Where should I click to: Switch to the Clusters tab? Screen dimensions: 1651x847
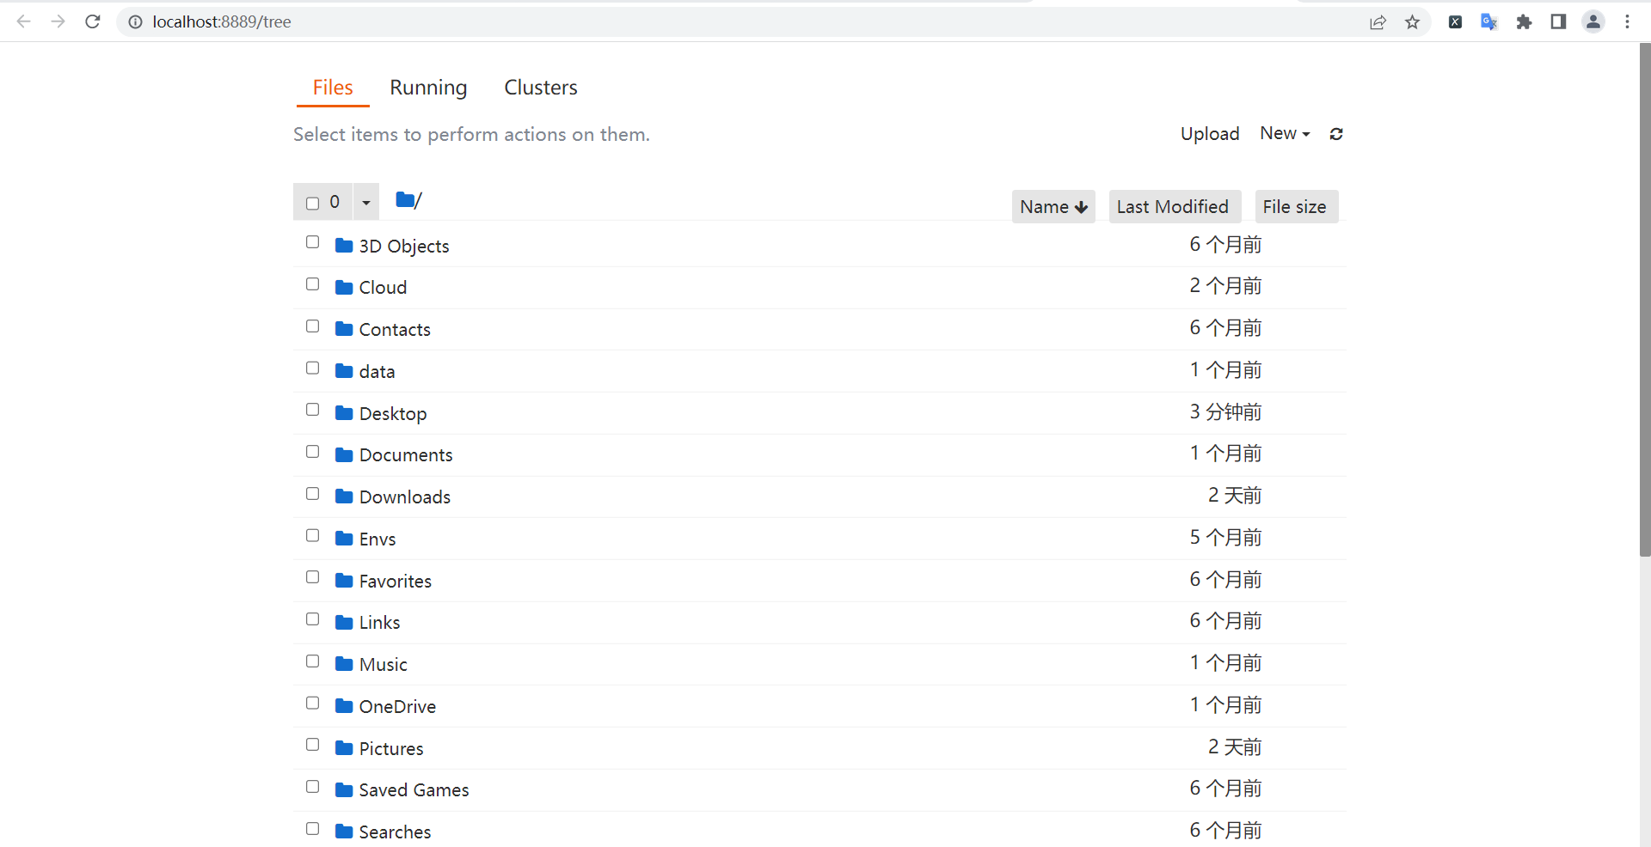pos(541,88)
